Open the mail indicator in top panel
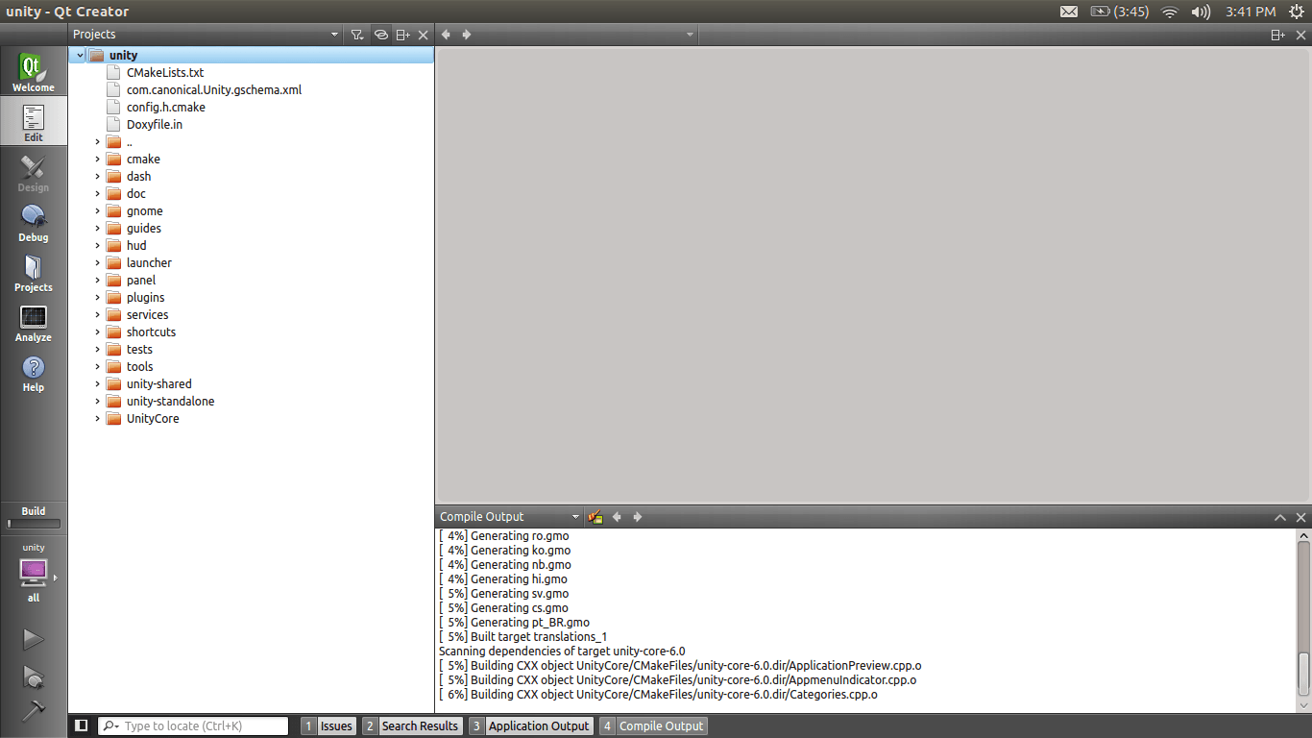 click(x=1069, y=12)
